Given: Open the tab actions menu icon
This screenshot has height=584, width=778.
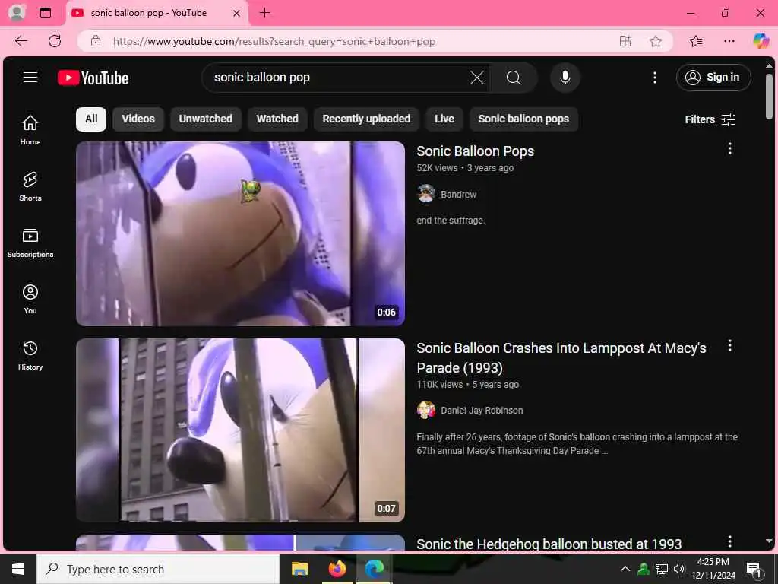Looking at the screenshot, I should [x=45, y=13].
